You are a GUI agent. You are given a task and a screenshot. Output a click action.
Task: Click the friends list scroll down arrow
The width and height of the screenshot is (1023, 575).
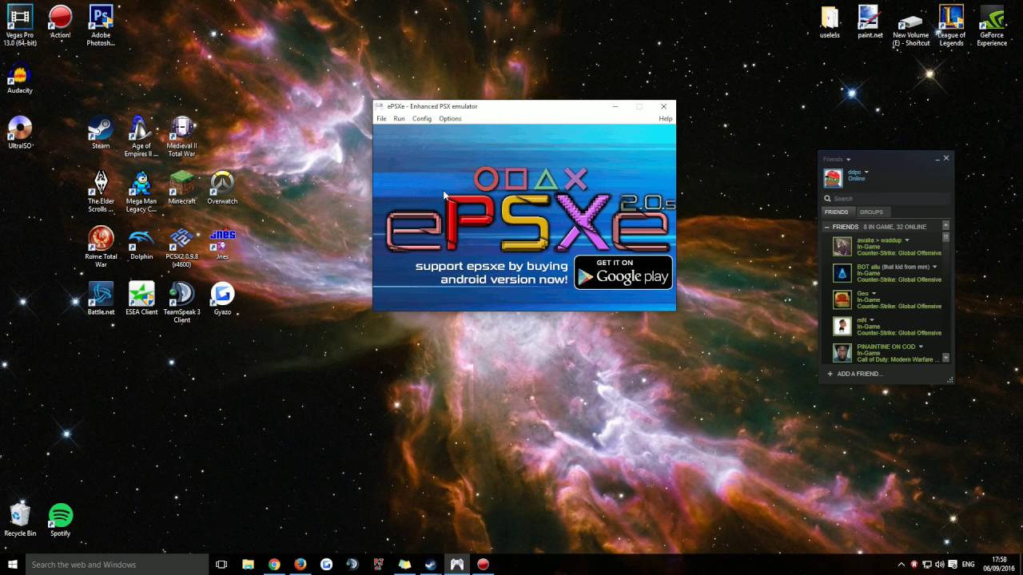click(946, 358)
